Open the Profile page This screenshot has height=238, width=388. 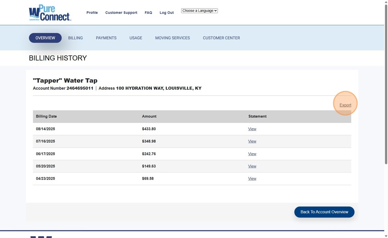[92, 12]
